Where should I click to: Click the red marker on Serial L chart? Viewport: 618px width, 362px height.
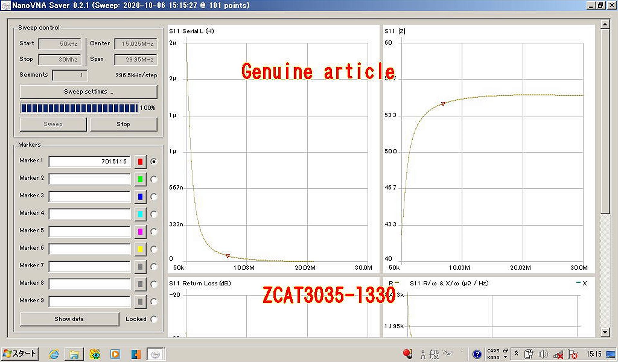coord(228,256)
